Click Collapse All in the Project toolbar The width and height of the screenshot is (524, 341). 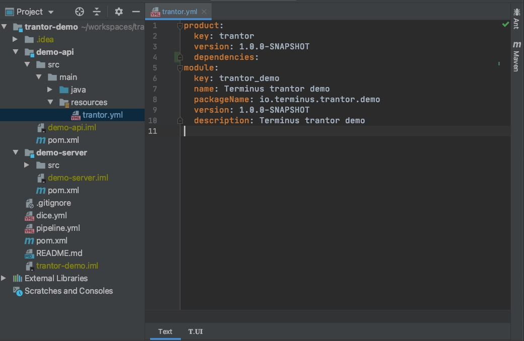97,11
